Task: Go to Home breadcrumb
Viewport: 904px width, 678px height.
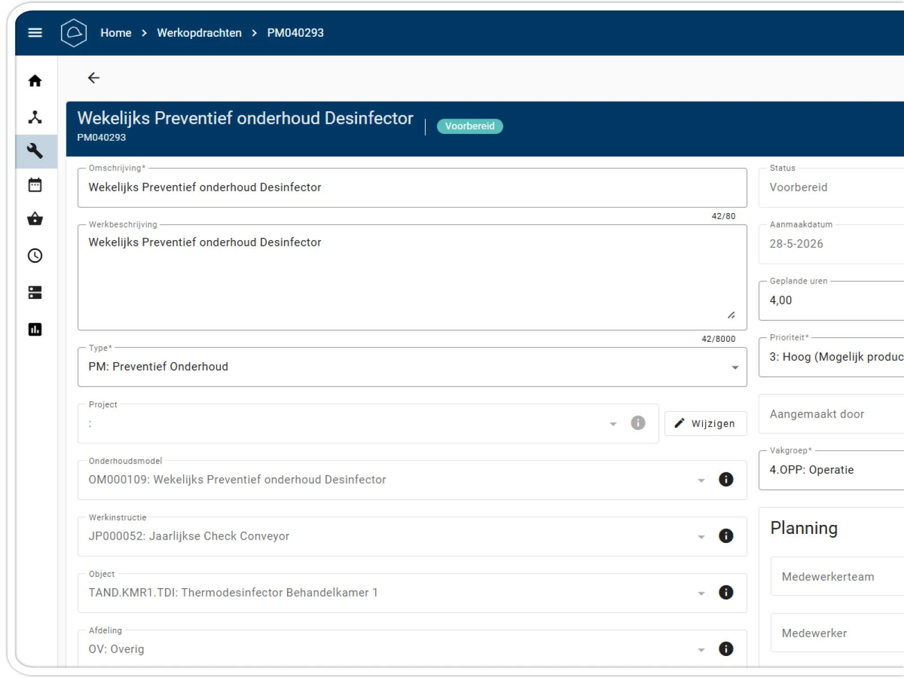Action: 116,33
